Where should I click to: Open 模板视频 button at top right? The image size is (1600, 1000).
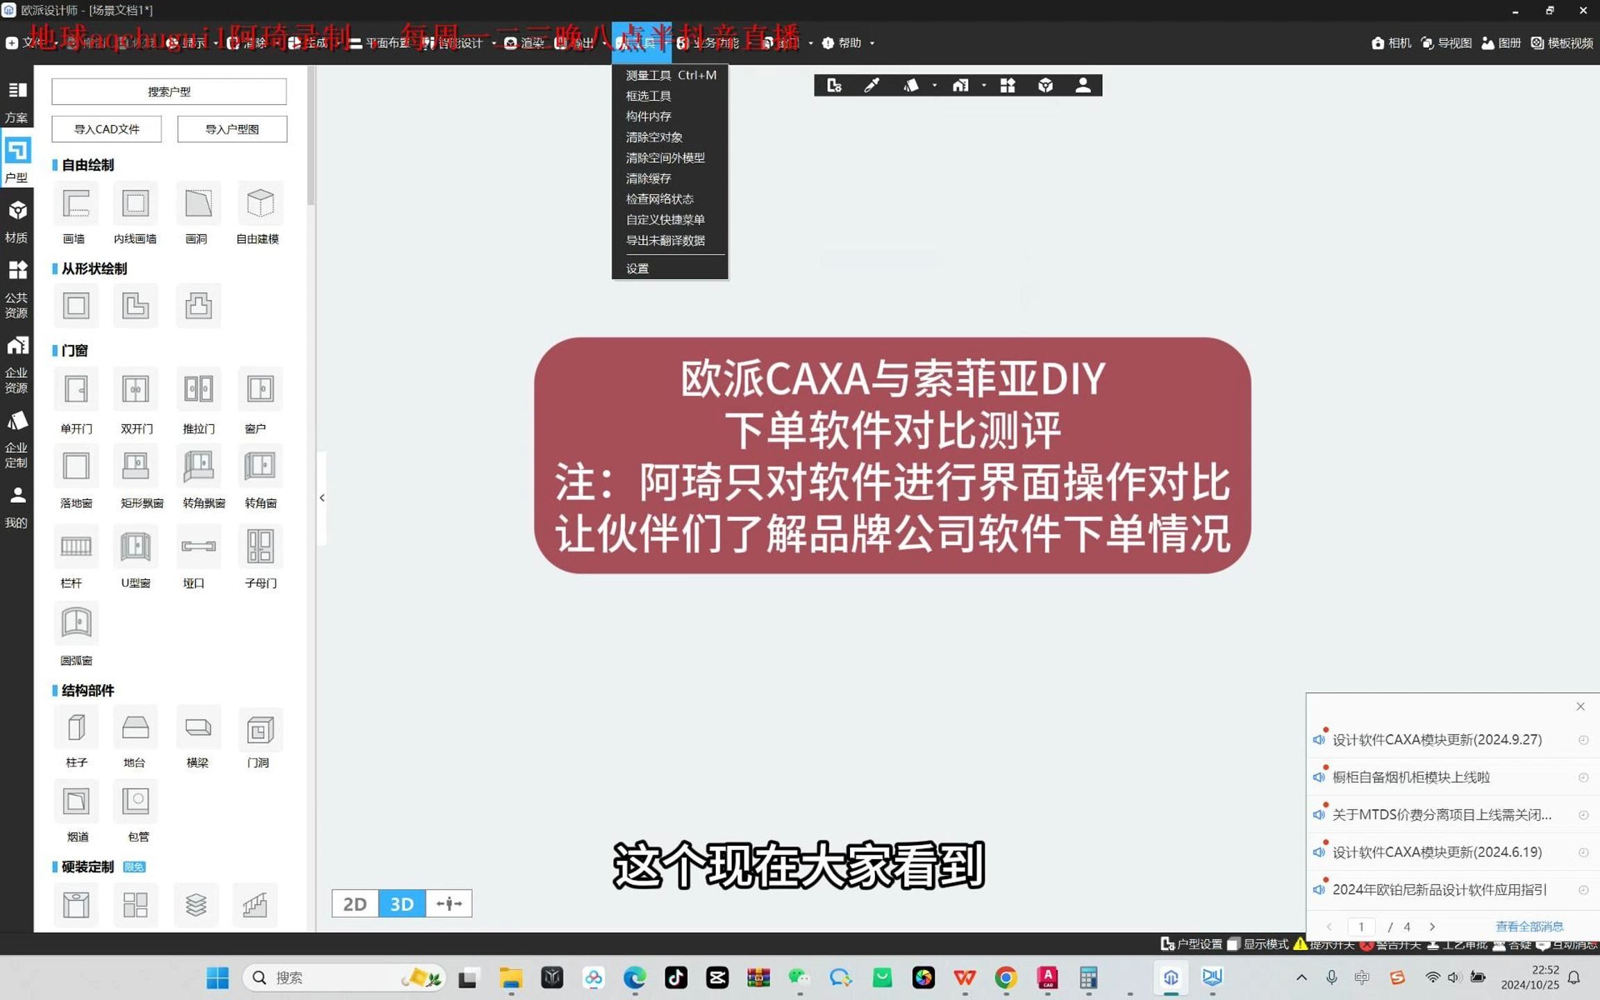(x=1561, y=43)
